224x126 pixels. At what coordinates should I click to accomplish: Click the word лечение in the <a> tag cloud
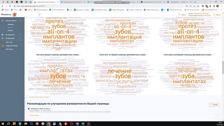click(119, 71)
